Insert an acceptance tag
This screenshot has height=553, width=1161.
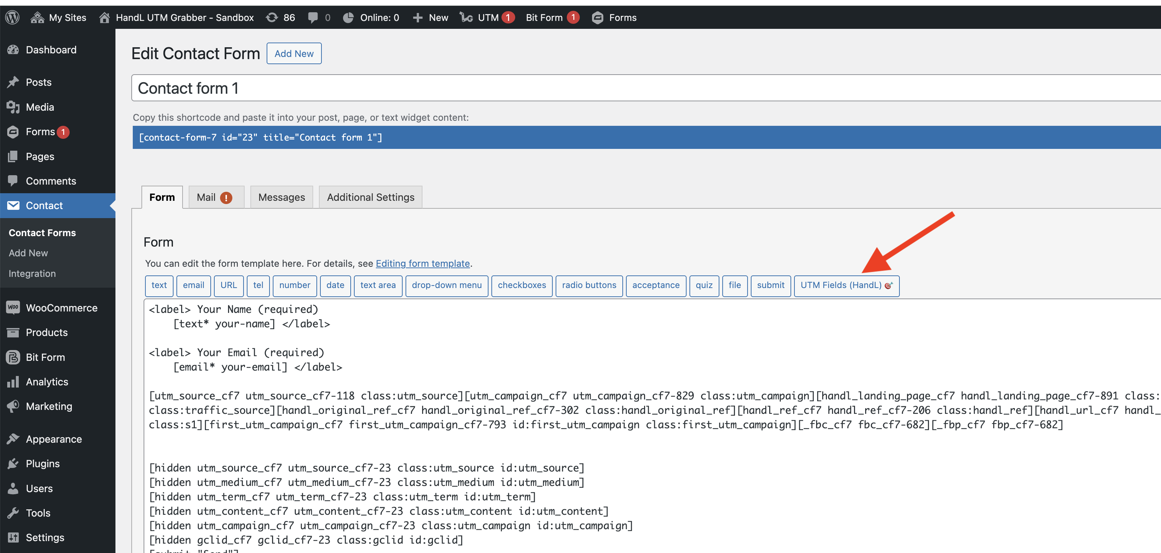coord(656,286)
